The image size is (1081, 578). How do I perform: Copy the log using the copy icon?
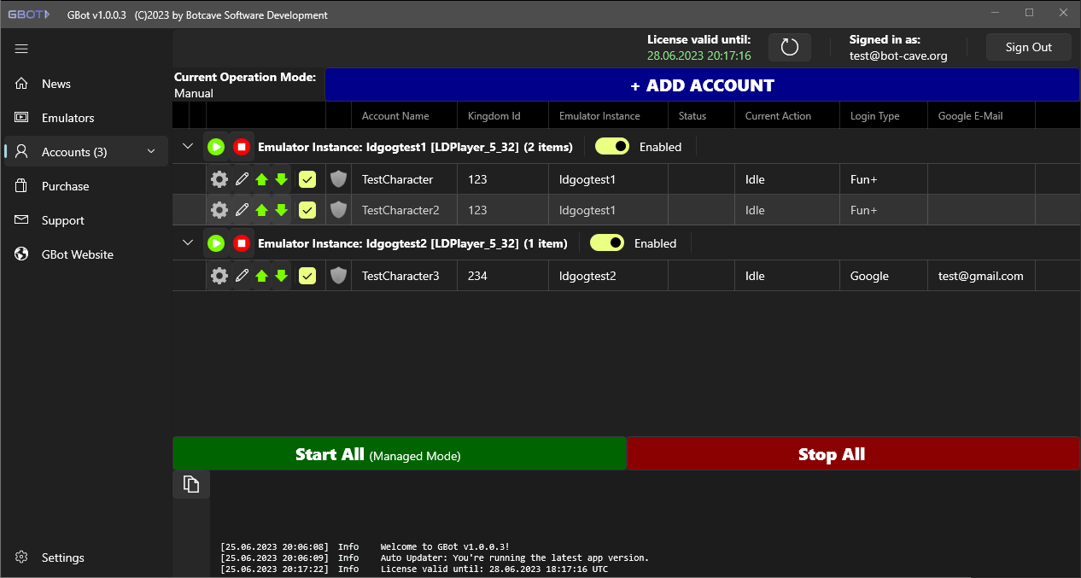click(x=190, y=483)
